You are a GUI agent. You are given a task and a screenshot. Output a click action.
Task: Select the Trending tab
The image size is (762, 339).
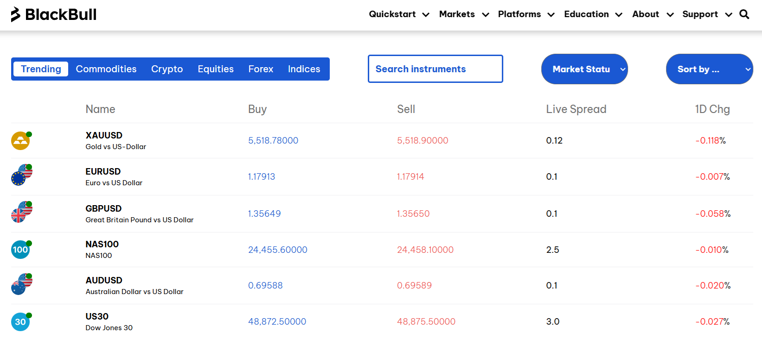click(x=41, y=69)
